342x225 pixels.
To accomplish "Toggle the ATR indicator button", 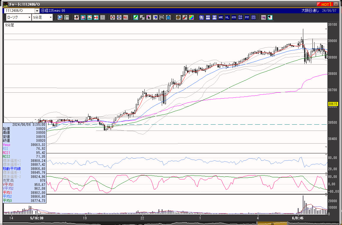I will coord(234,17).
